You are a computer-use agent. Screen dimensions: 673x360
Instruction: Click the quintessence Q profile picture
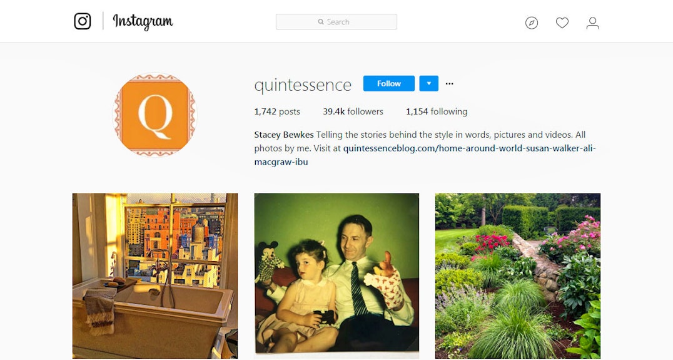[x=154, y=115]
